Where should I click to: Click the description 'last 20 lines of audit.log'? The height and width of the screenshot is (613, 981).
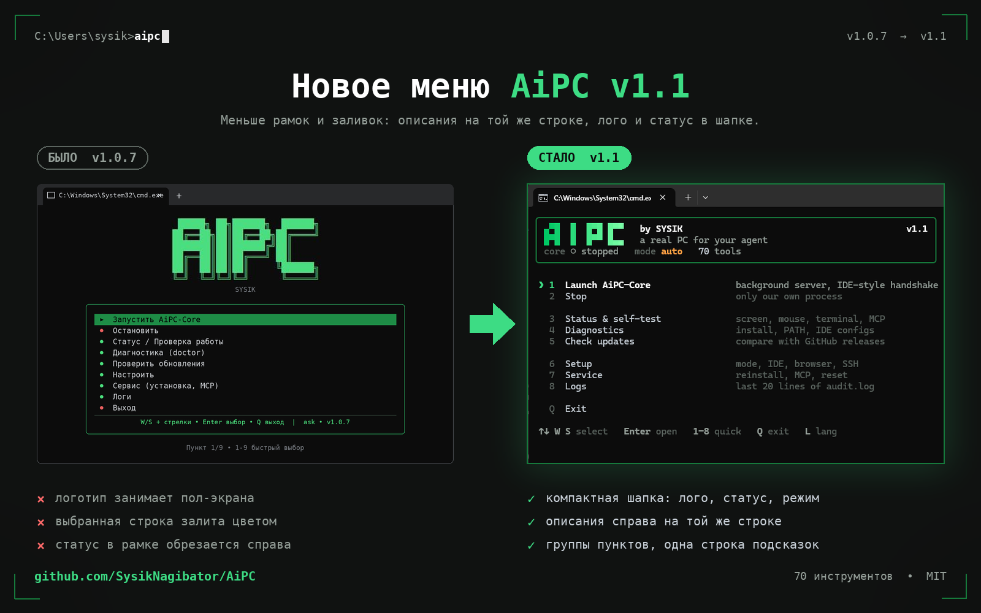(805, 386)
